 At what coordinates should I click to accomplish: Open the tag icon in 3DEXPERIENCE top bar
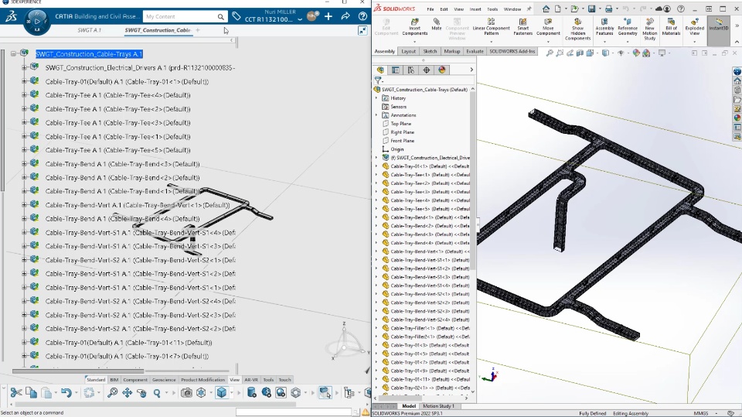[237, 16]
